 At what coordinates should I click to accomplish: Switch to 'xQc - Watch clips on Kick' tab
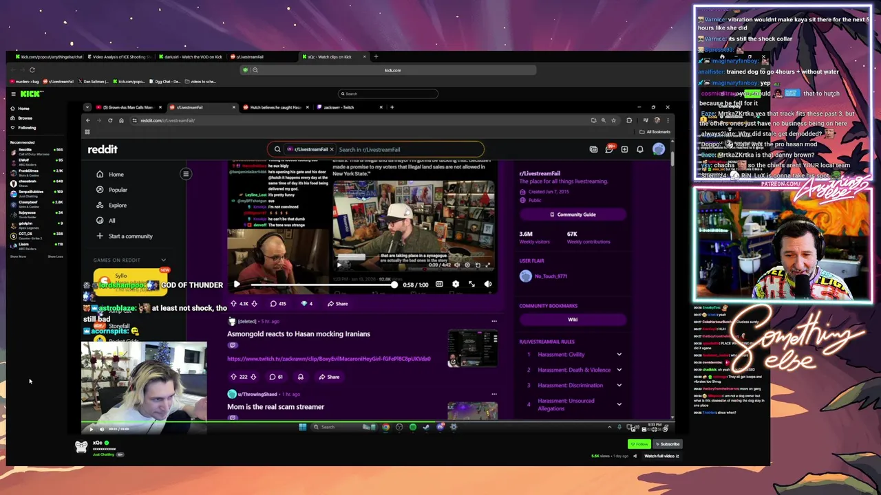point(329,57)
